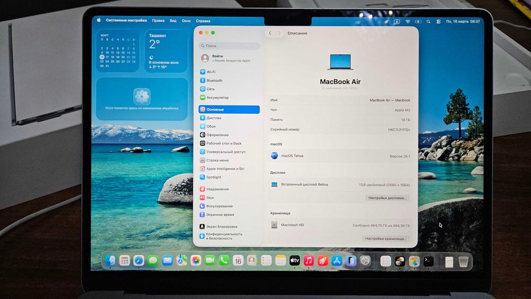This screenshot has height=299, width=531.
Task: Click the Имя row MacBook Air — Macbook
Action: coord(340,100)
